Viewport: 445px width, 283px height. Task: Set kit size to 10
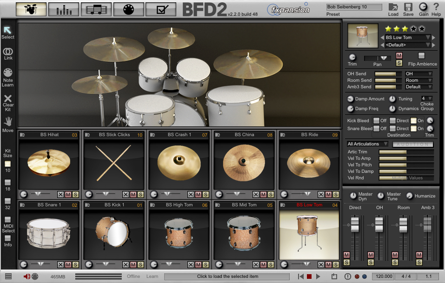click(x=7, y=164)
